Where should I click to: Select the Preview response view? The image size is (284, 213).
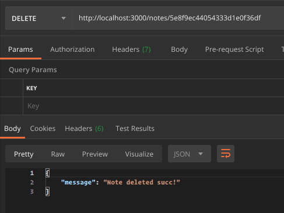[95, 154]
